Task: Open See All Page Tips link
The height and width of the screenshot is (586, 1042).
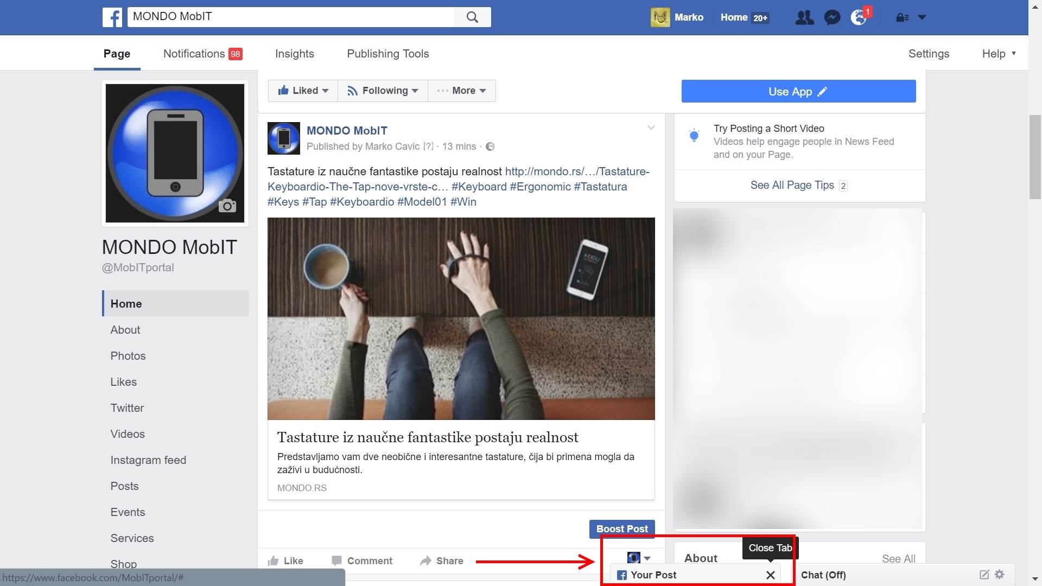Action: (792, 185)
